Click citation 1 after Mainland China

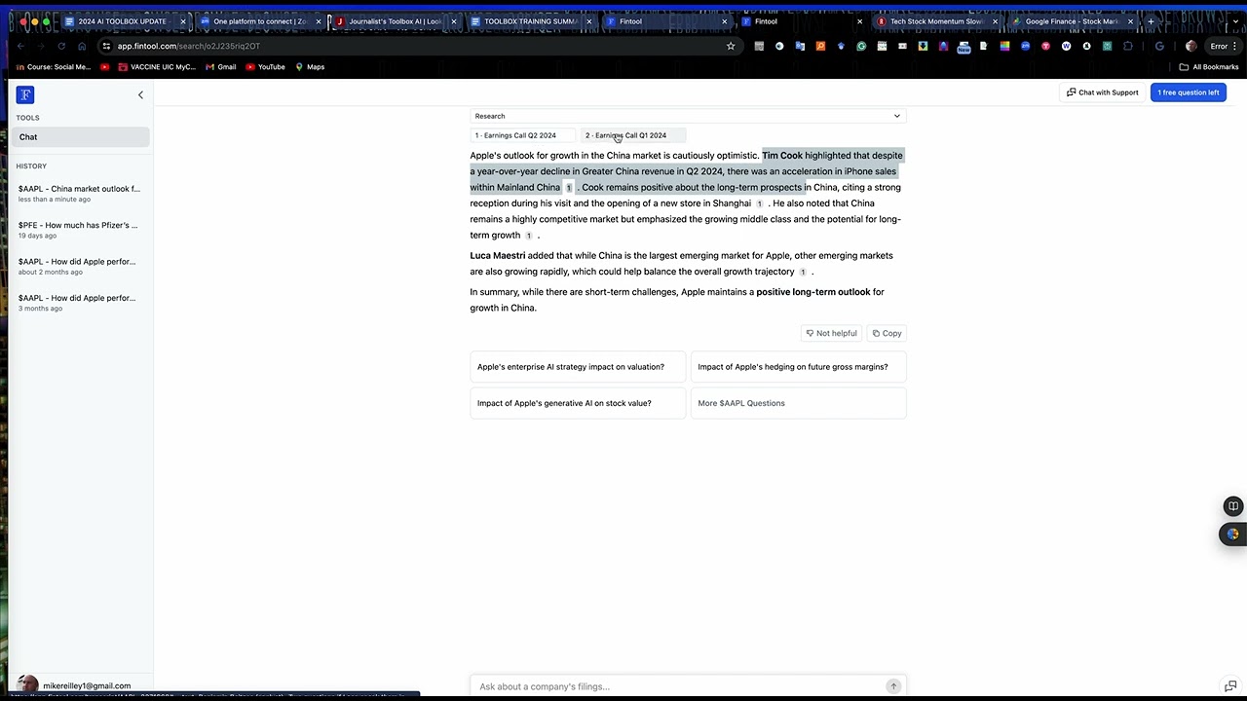pyautogui.click(x=569, y=188)
